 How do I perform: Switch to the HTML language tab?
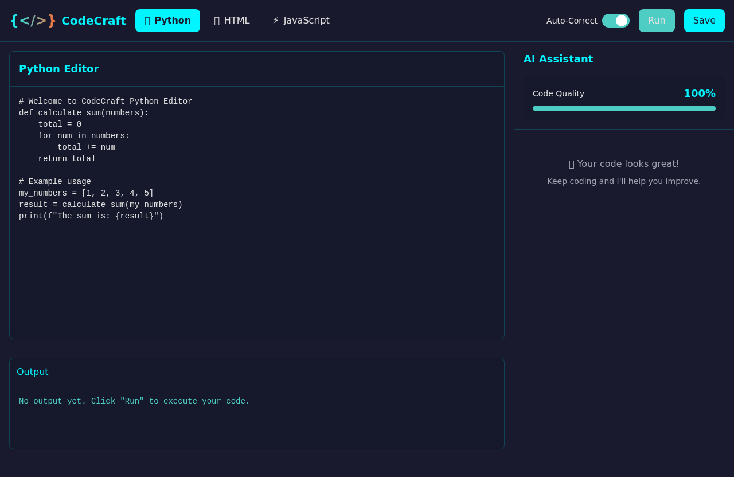point(232,20)
